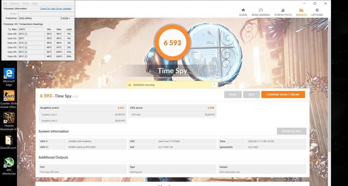Click the Save result button
Screen dimensions: 348x186
point(251,95)
